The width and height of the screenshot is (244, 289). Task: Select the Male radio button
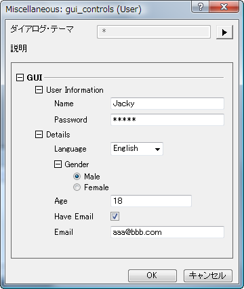point(77,176)
